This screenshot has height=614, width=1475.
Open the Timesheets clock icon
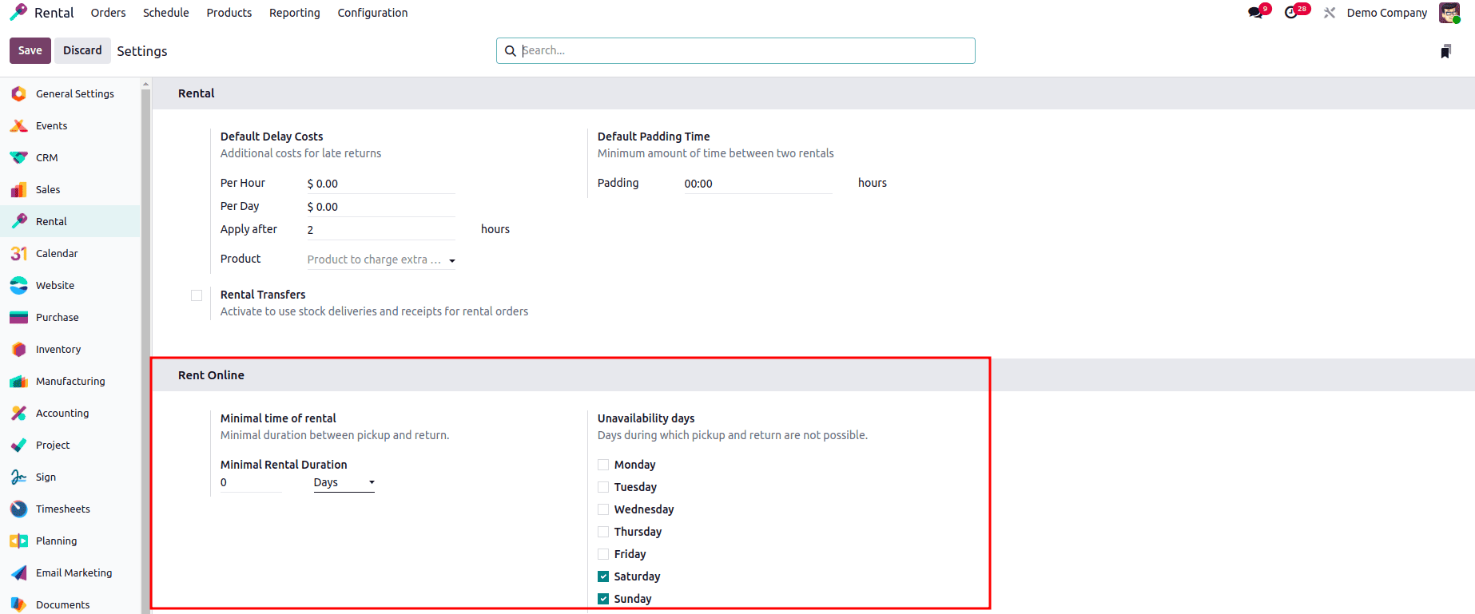coord(19,509)
